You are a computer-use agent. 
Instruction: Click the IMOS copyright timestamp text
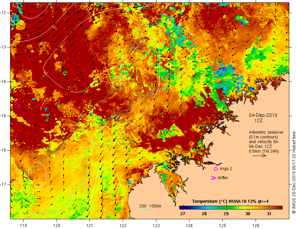pos(294,173)
